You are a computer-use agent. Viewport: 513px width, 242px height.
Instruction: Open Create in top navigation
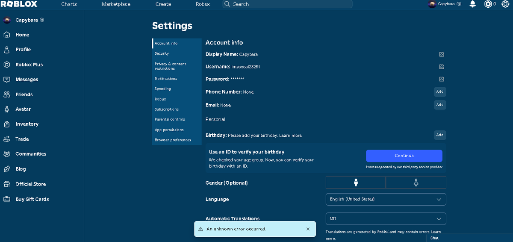[x=163, y=4]
